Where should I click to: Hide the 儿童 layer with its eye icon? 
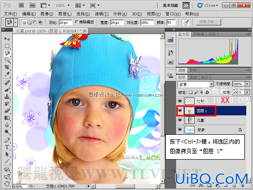click(x=180, y=120)
